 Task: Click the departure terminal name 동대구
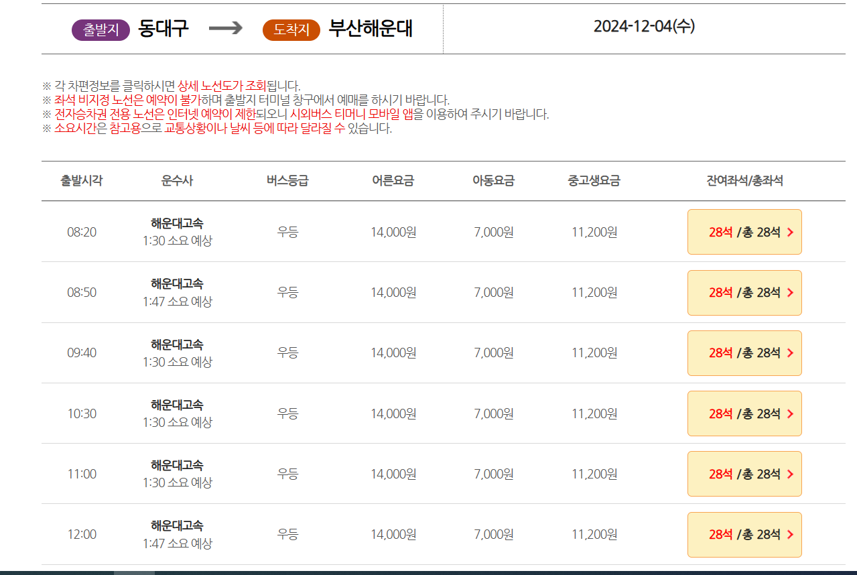coord(163,28)
